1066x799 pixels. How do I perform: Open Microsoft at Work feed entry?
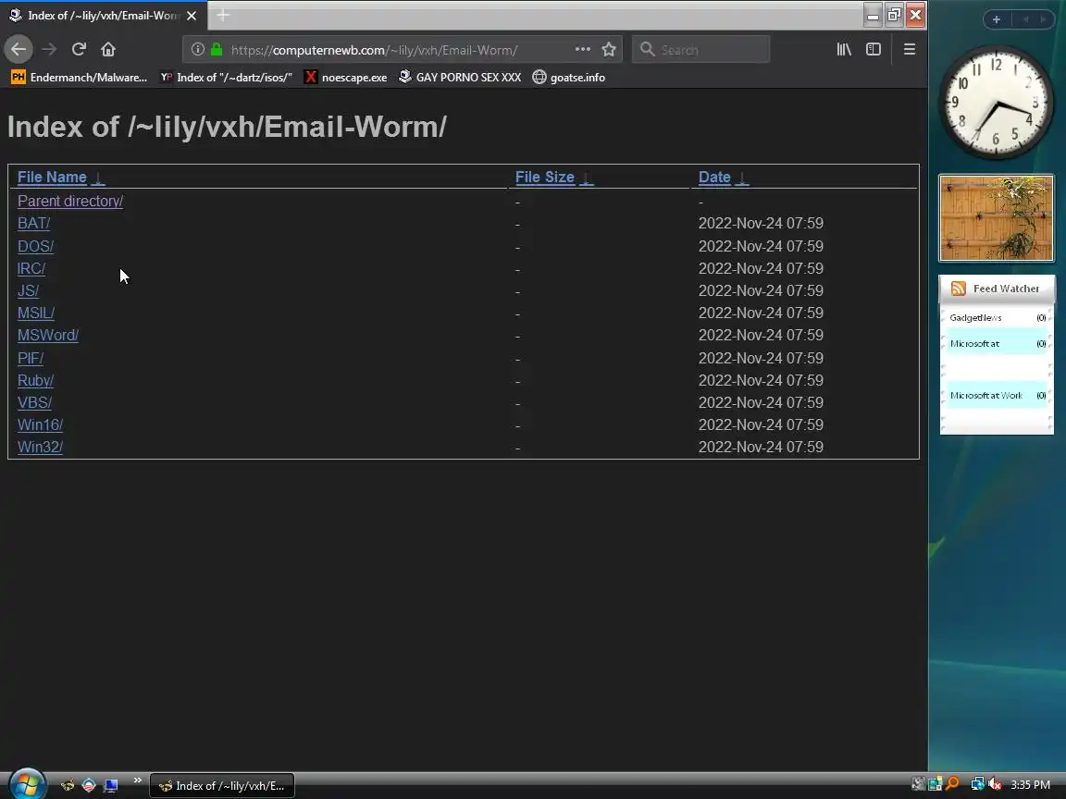point(997,396)
